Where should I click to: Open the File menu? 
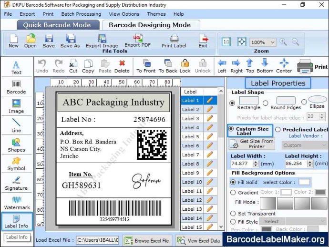tap(8, 14)
